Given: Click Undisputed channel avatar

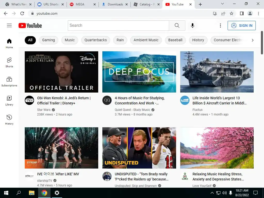Looking at the screenshot, I should coord(107,176).
